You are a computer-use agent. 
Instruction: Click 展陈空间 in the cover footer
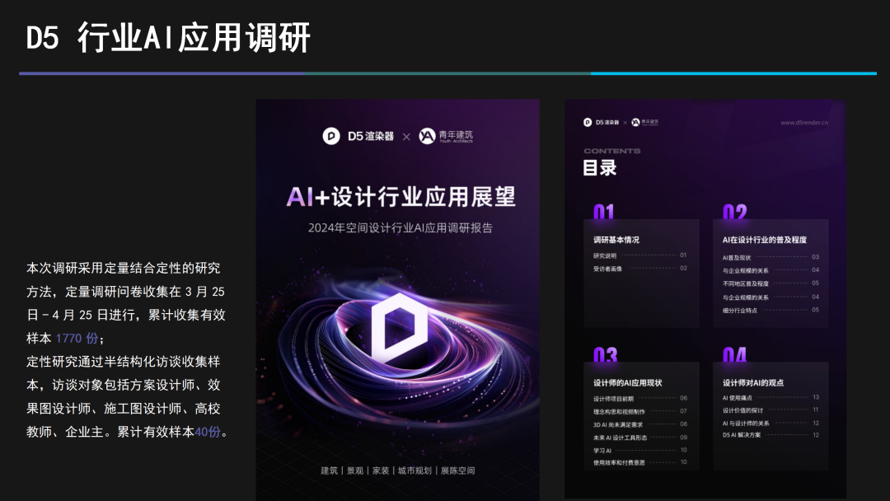(x=457, y=471)
